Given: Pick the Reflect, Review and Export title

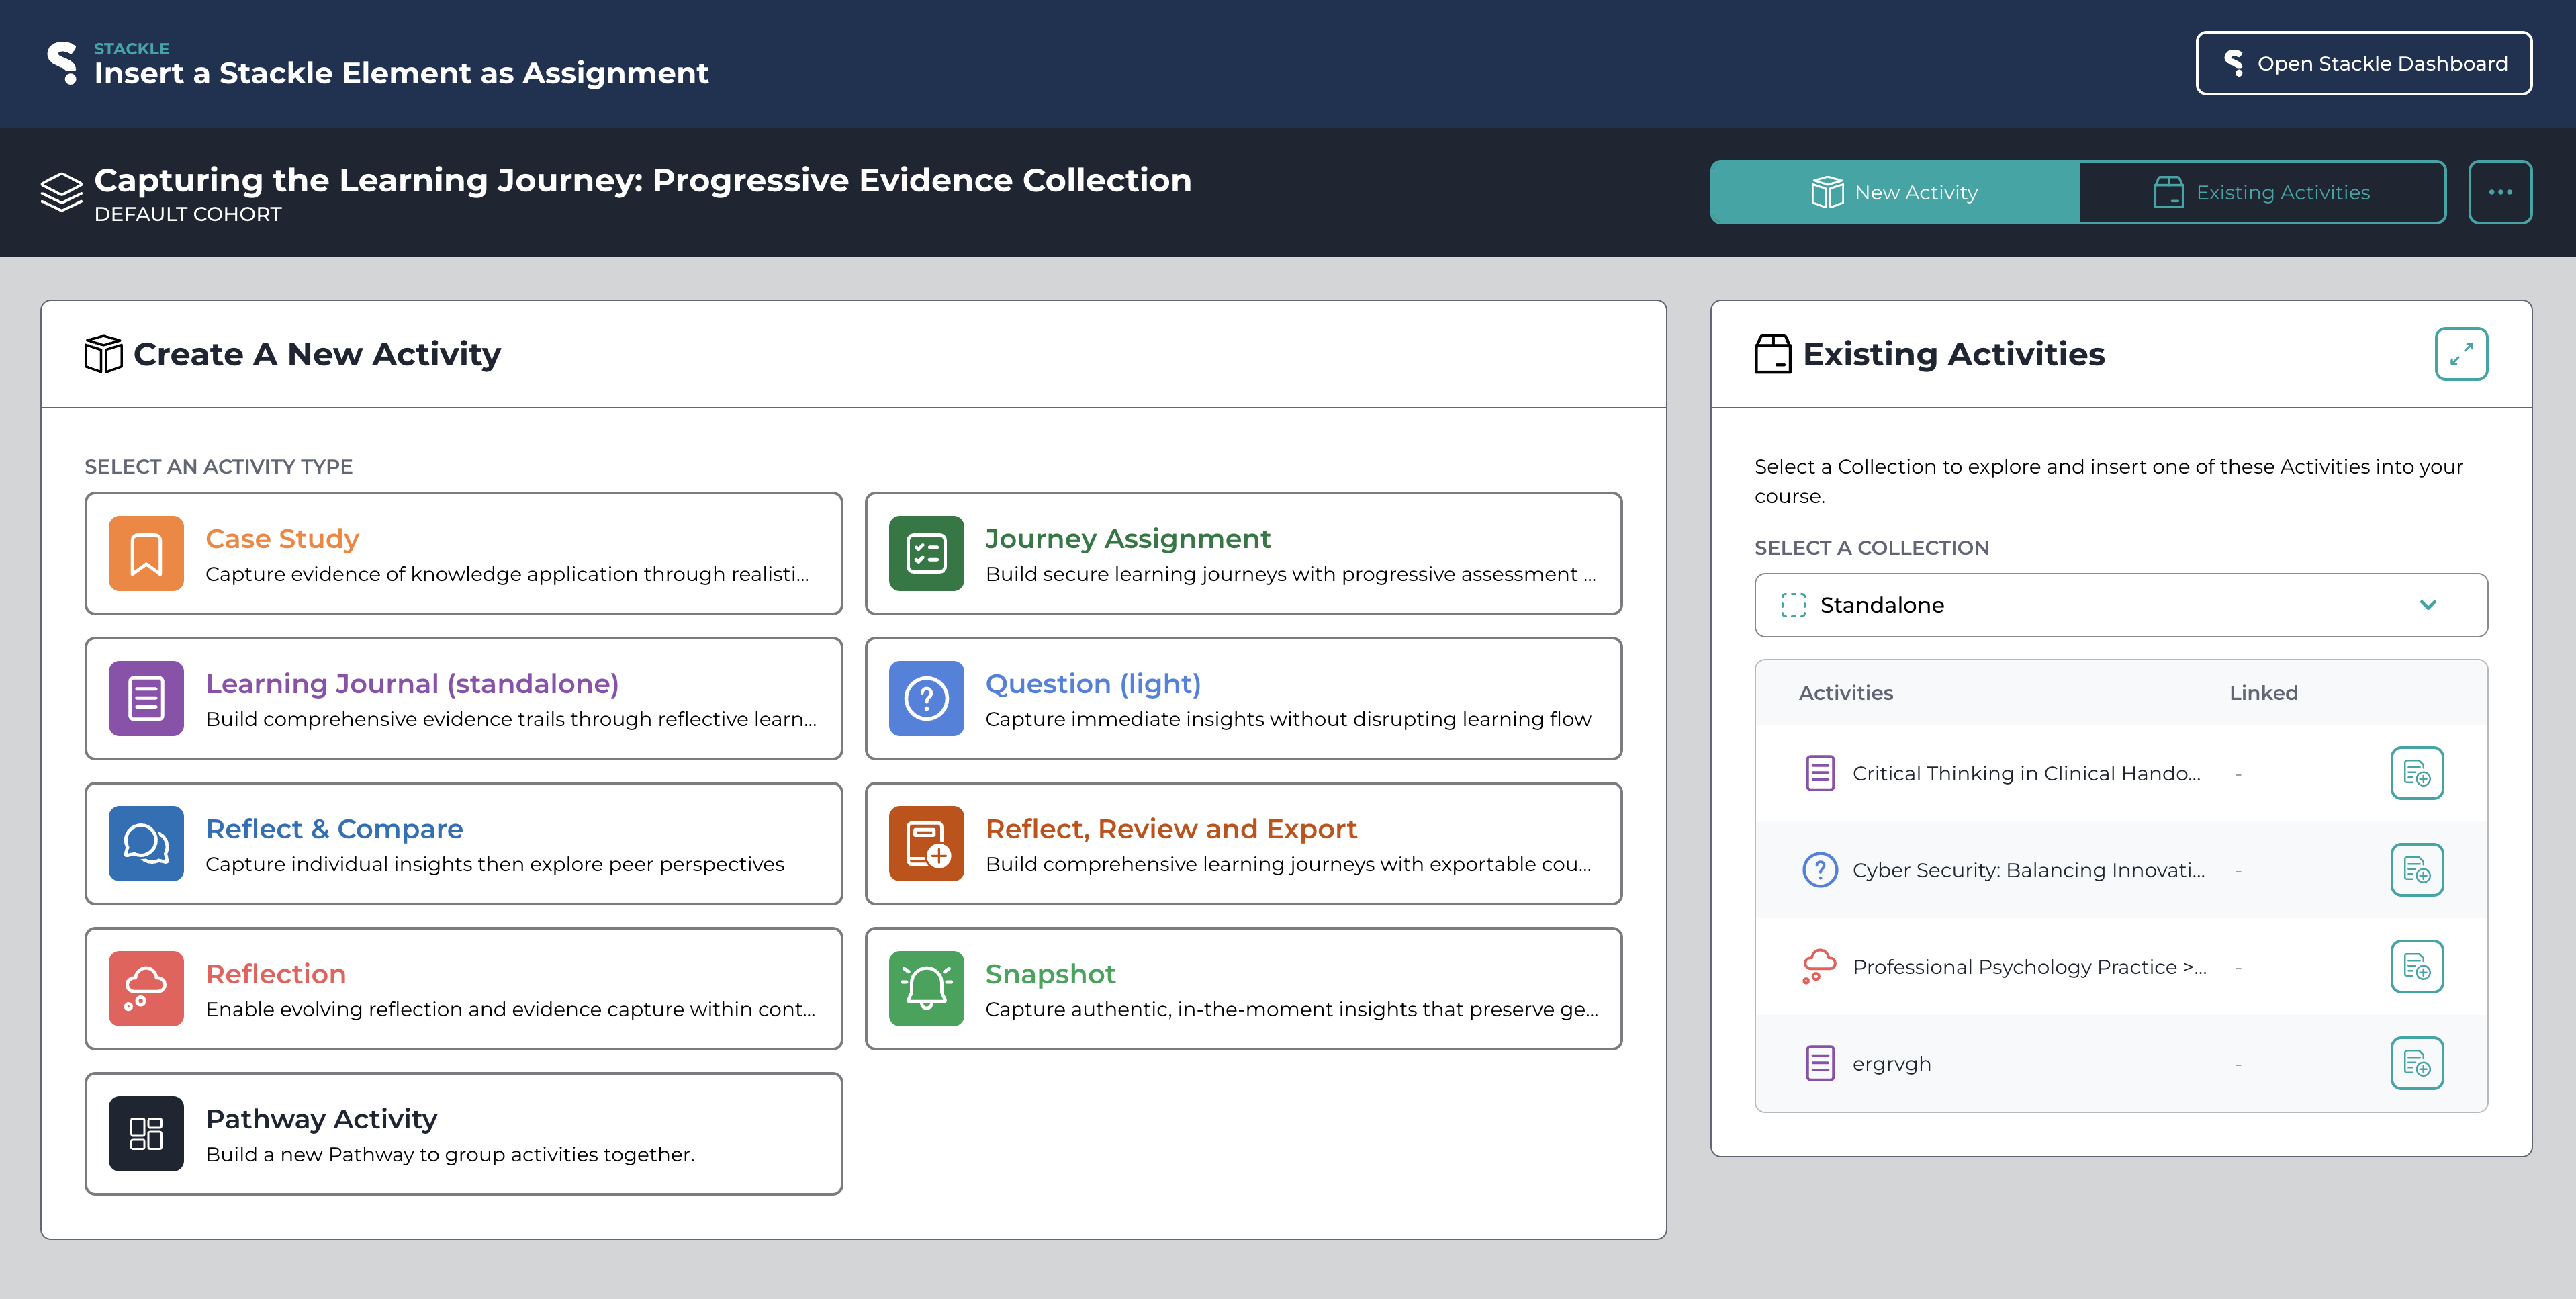Looking at the screenshot, I should click(1171, 828).
